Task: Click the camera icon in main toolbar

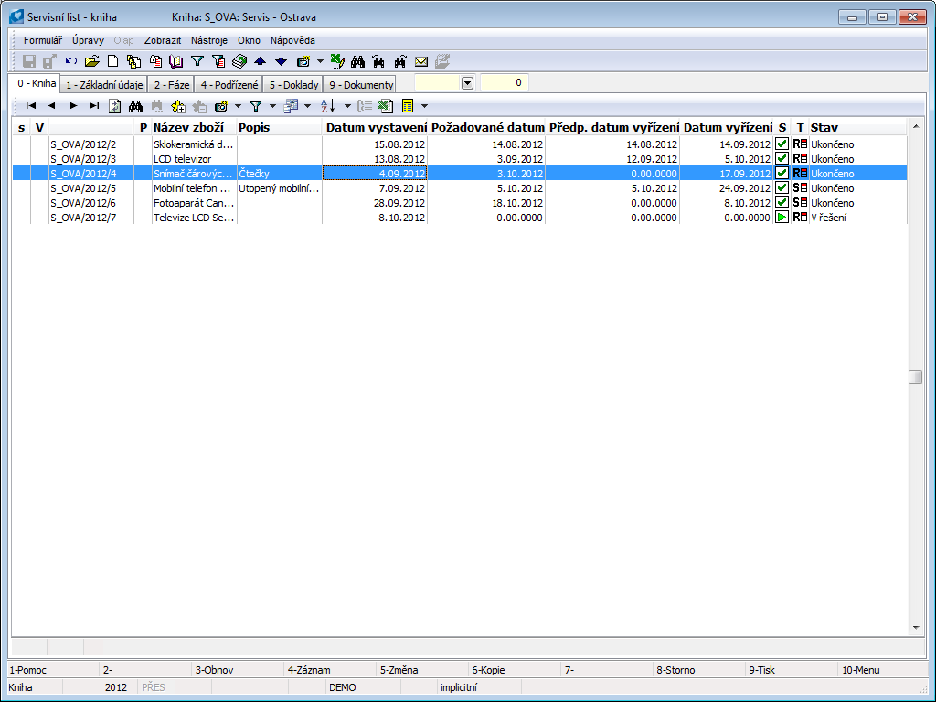Action: [x=303, y=61]
